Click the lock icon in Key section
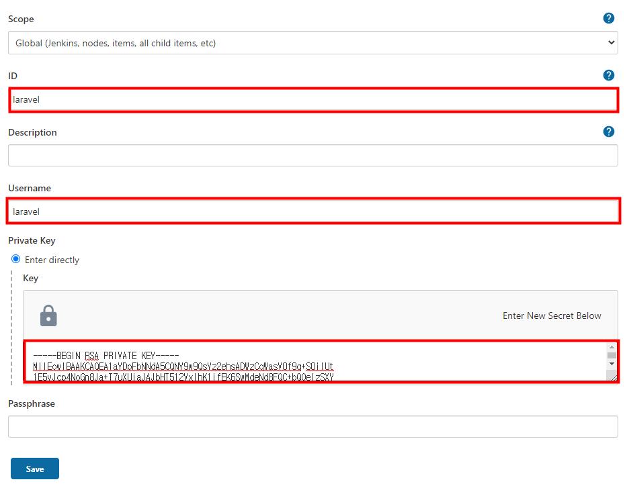 [x=48, y=316]
